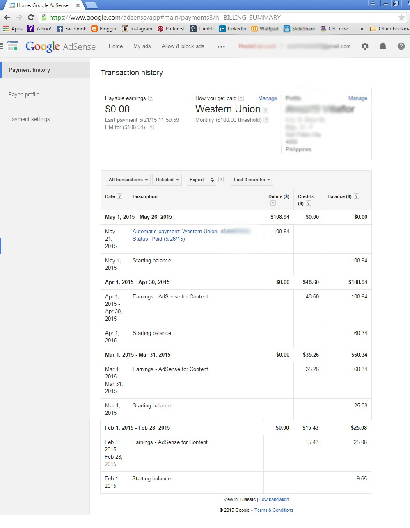Open the Pinterest bookmark

(x=171, y=29)
